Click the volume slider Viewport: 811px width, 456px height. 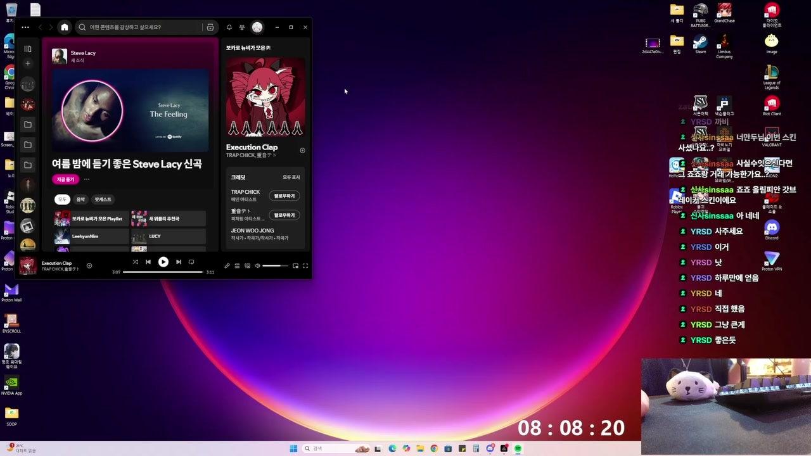[276, 266]
